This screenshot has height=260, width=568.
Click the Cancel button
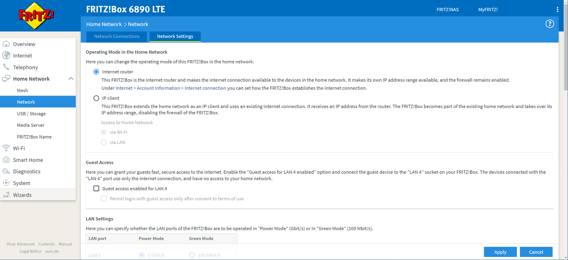pos(536,252)
